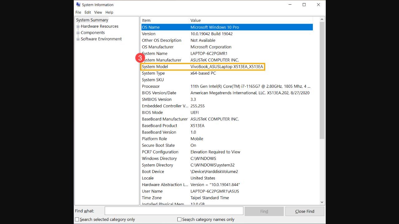Click the vertical scrollbar thumb
The image size is (399, 224).
[322, 80]
